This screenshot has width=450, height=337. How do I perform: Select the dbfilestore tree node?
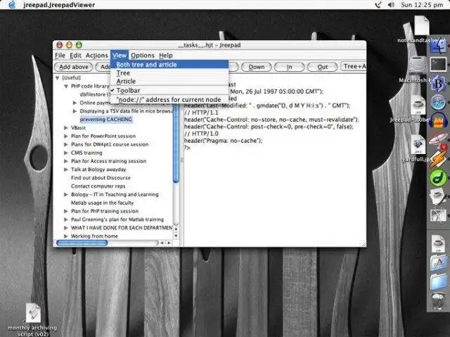95,94
